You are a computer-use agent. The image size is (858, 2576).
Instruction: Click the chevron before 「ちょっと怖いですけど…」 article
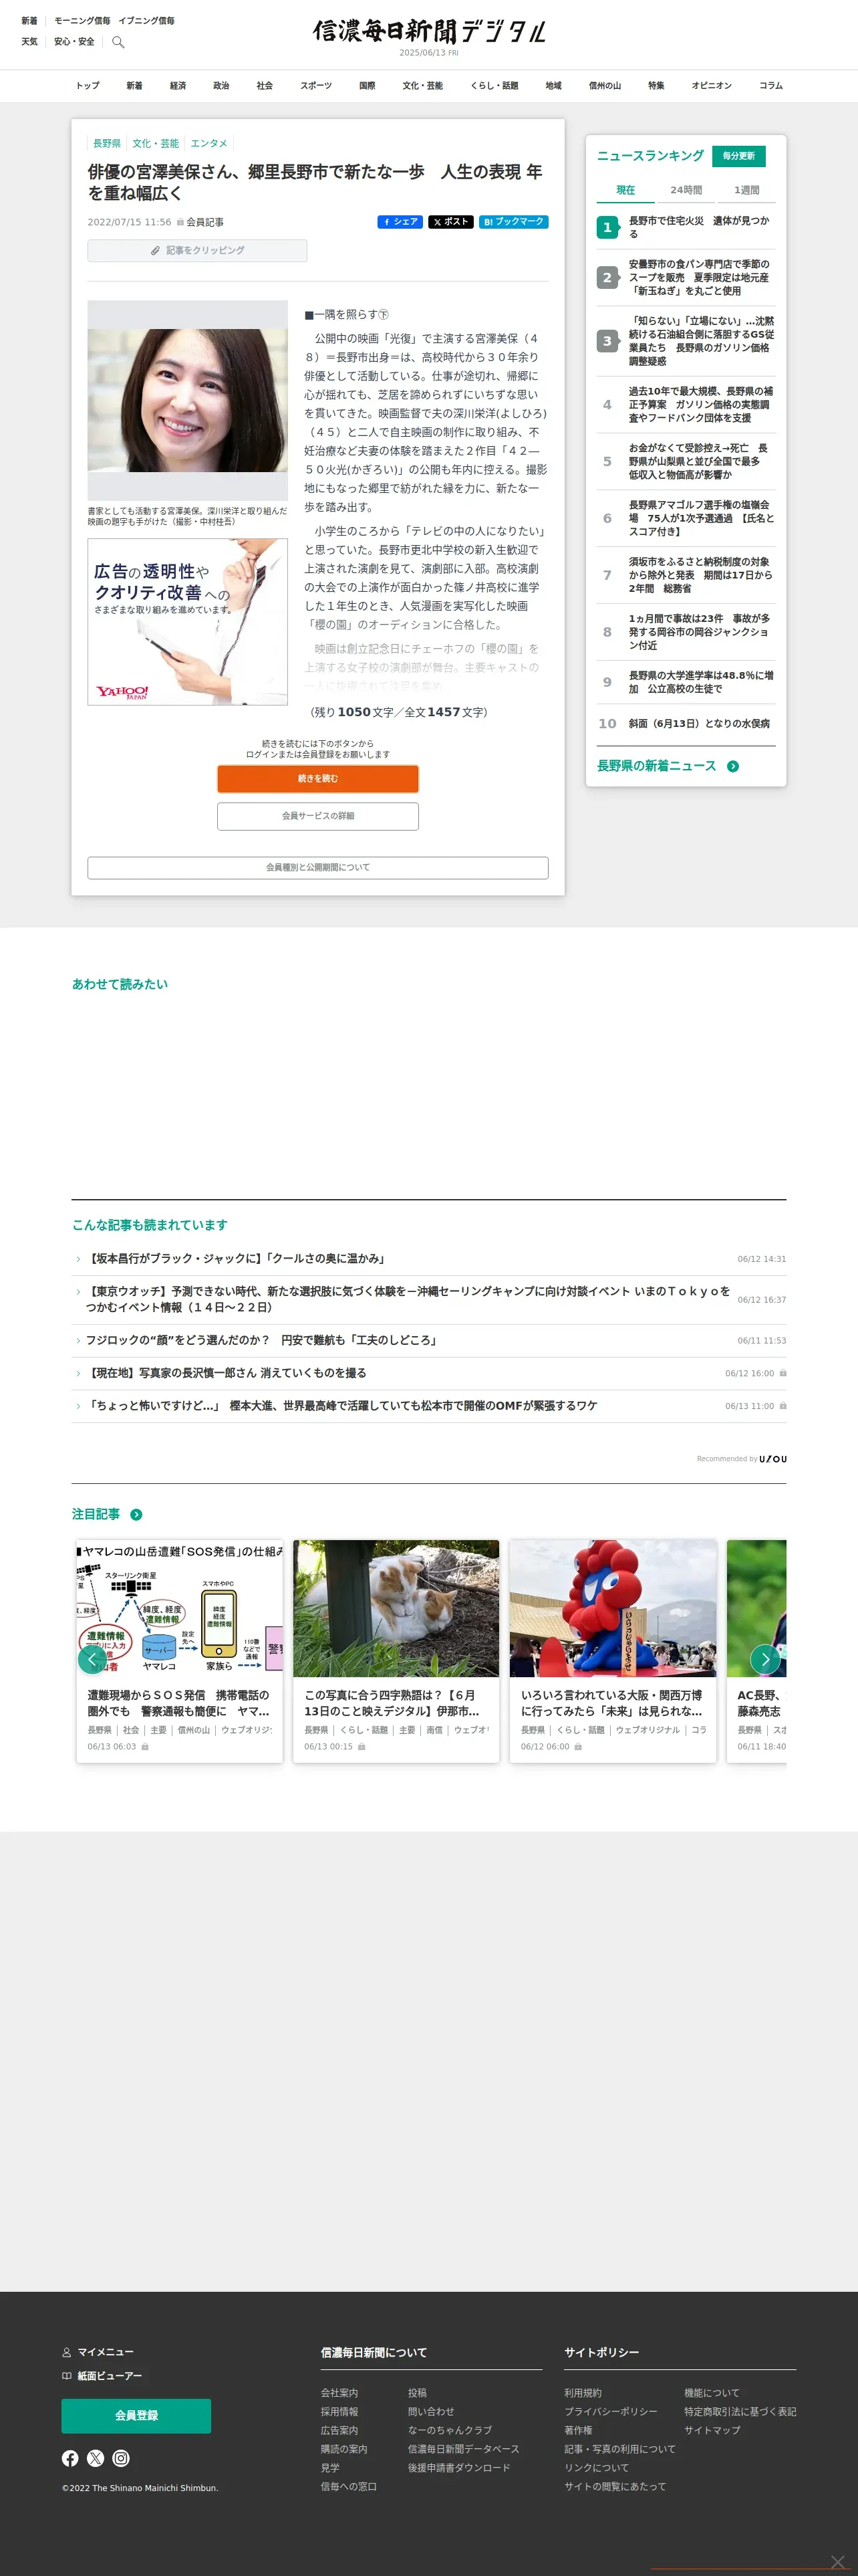[x=78, y=1406]
